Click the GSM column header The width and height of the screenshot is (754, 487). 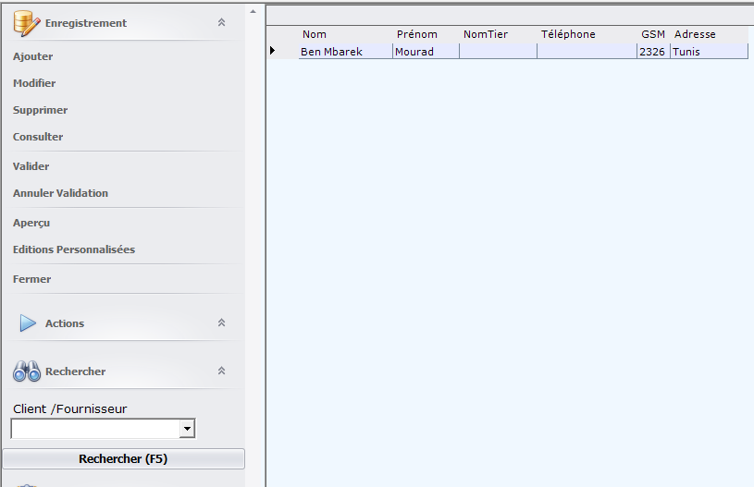point(653,34)
